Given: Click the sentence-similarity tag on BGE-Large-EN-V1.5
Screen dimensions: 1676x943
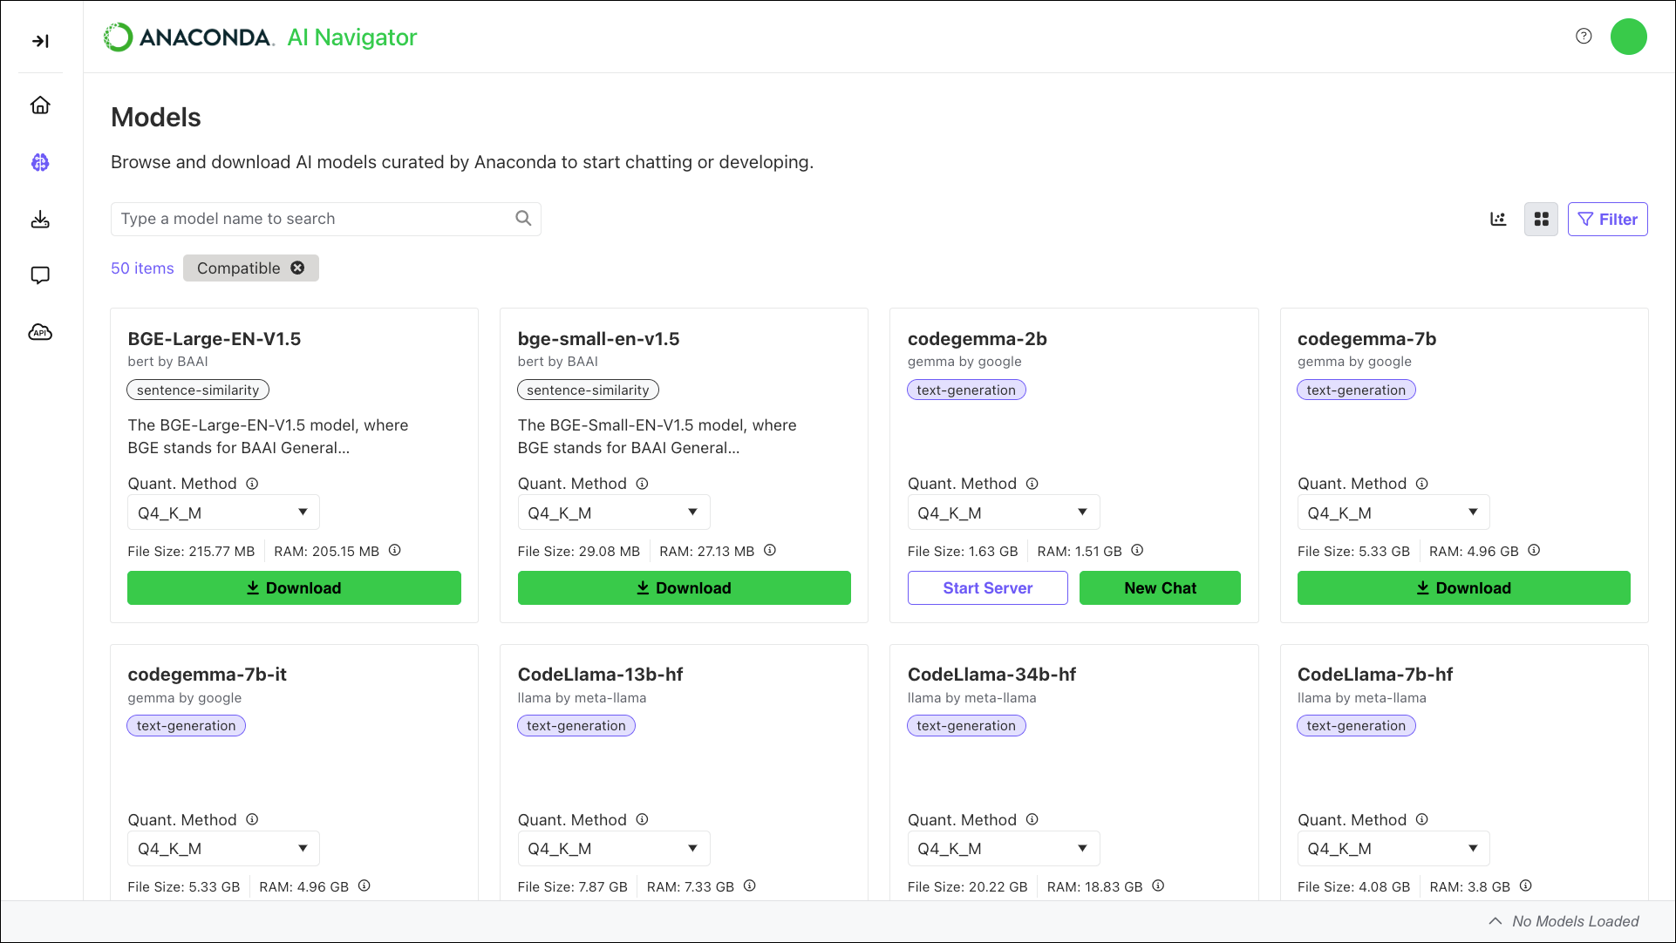Looking at the screenshot, I should (x=198, y=390).
